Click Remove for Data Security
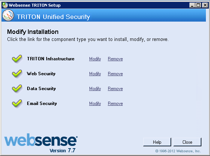The width and height of the screenshot is (210, 156). tap(115, 89)
